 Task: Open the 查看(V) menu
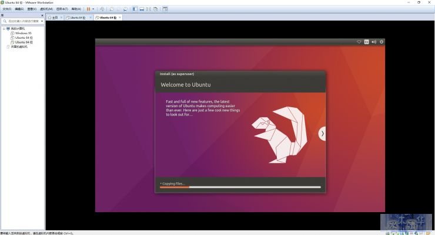[32, 9]
